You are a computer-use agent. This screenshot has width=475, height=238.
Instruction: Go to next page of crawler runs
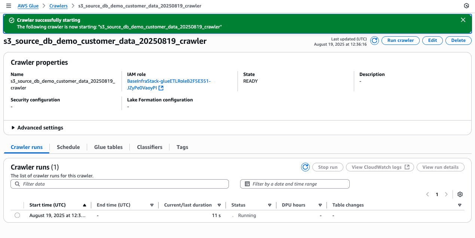[x=446, y=195]
